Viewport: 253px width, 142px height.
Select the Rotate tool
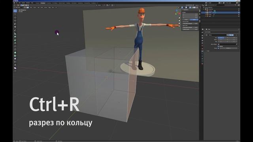click(15, 21)
